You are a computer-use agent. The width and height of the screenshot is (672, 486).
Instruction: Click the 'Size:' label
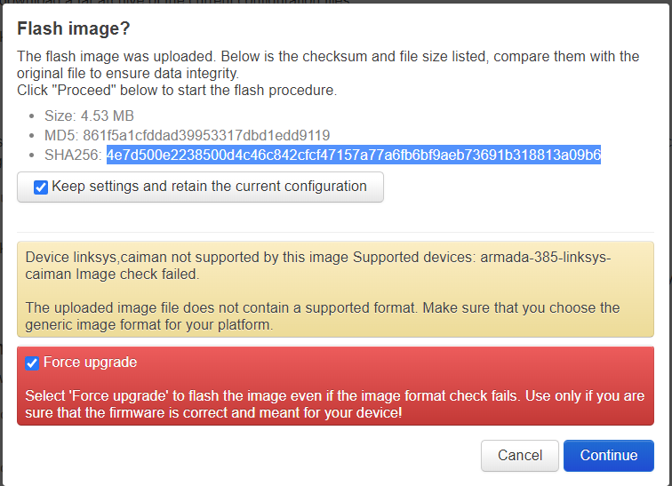click(x=60, y=116)
